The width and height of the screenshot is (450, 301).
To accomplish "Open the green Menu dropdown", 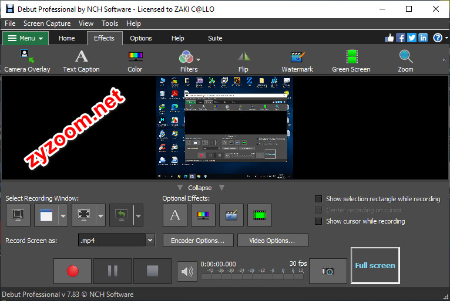I will coord(25,38).
